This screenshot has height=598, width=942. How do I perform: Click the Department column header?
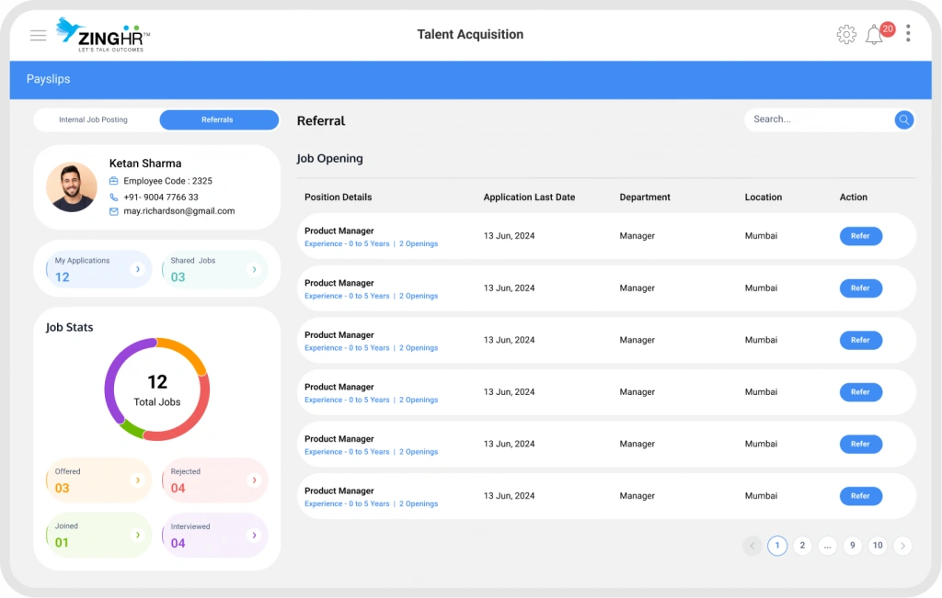[x=645, y=197]
